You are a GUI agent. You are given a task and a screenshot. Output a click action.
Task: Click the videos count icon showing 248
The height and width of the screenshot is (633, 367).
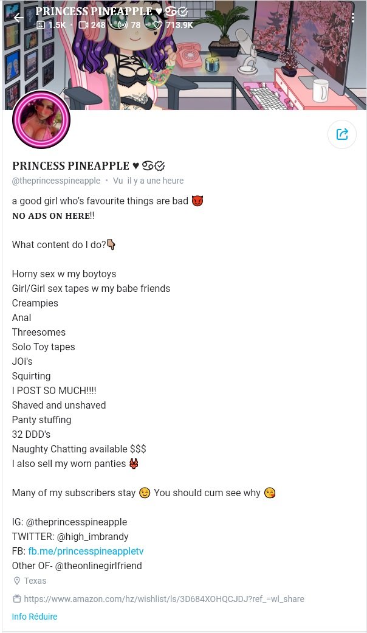[83, 25]
